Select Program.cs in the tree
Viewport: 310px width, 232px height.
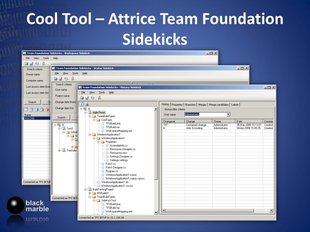click(112, 171)
